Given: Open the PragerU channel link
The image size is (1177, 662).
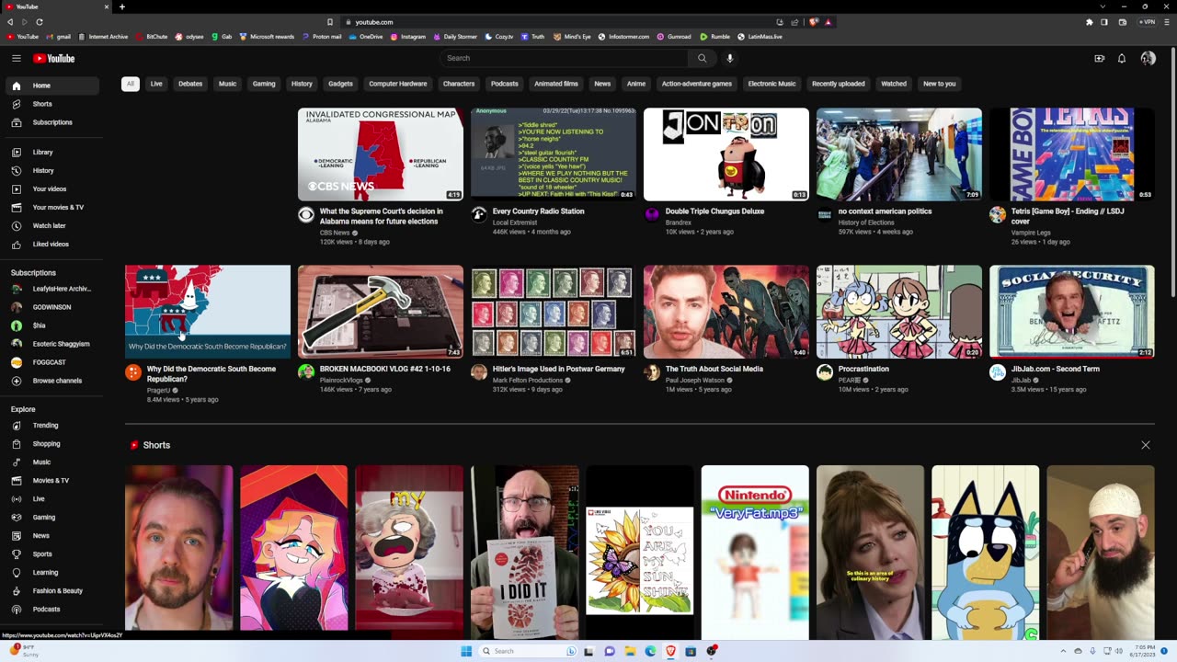Looking at the screenshot, I should click(159, 391).
